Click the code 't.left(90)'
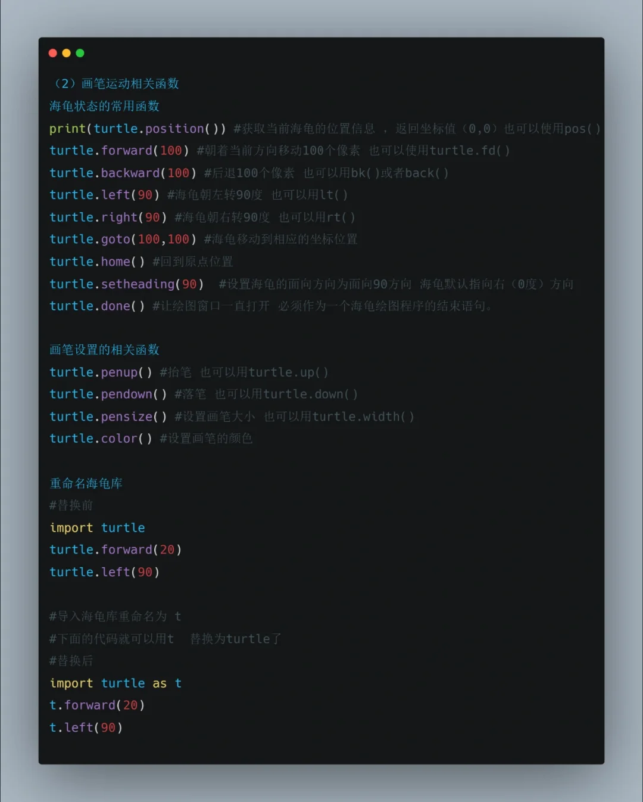The width and height of the screenshot is (643, 802). pyautogui.click(x=86, y=728)
